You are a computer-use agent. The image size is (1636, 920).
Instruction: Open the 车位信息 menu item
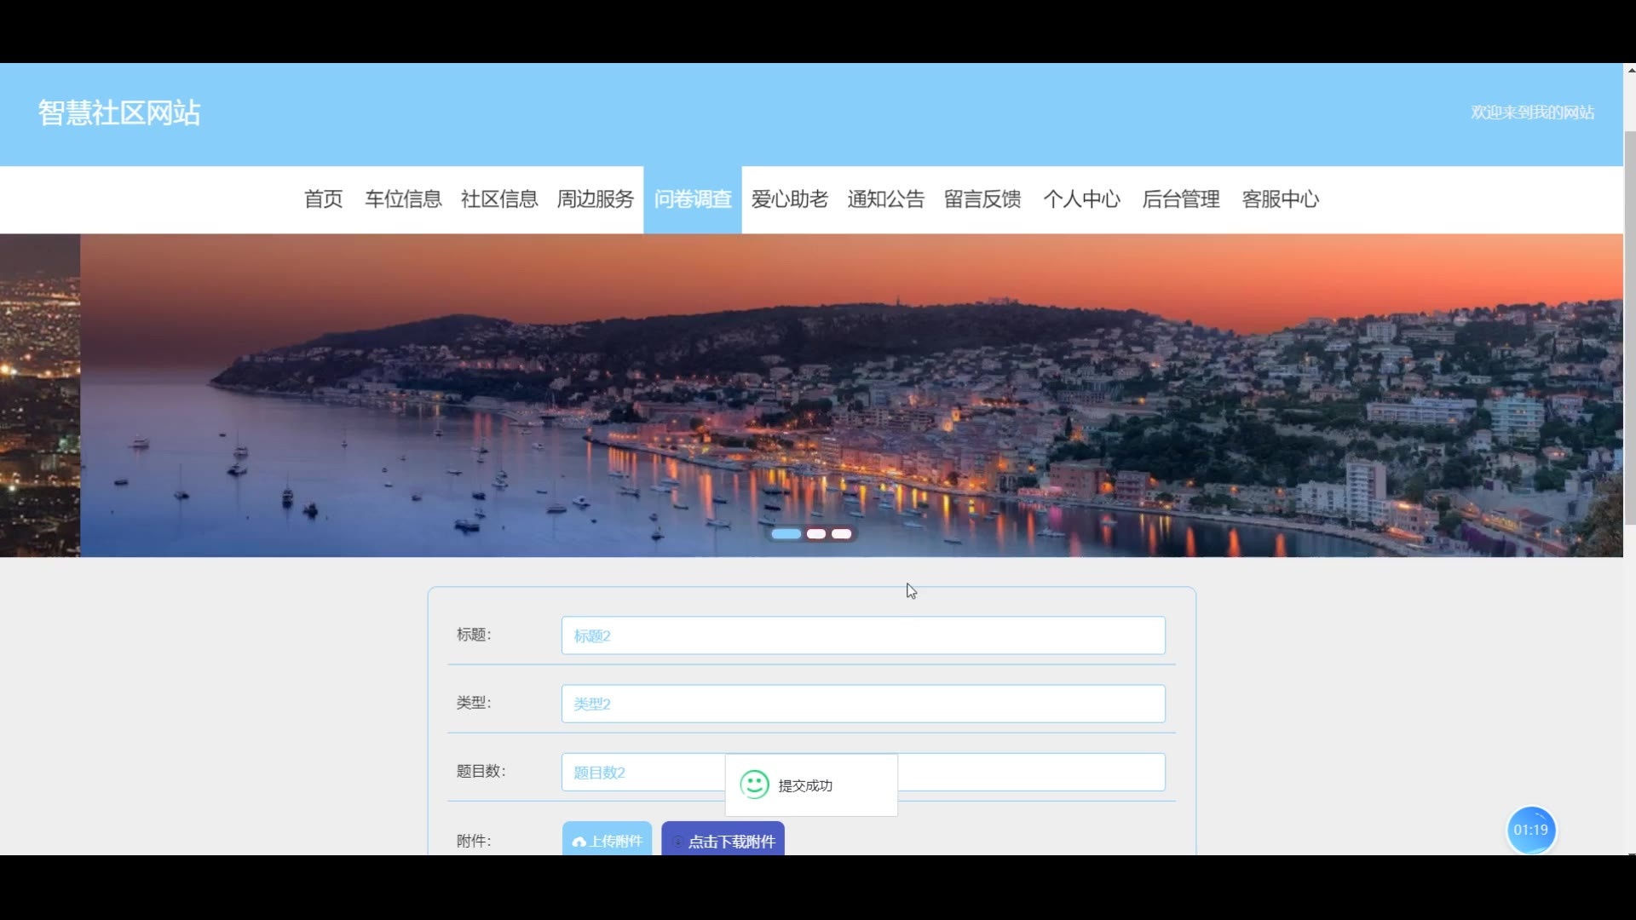click(403, 199)
